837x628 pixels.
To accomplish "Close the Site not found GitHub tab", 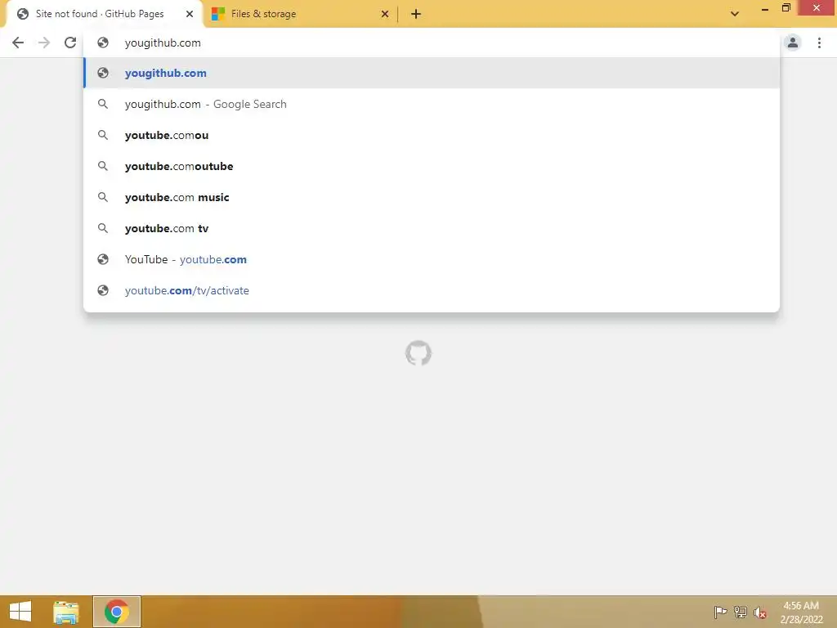I will [x=190, y=14].
